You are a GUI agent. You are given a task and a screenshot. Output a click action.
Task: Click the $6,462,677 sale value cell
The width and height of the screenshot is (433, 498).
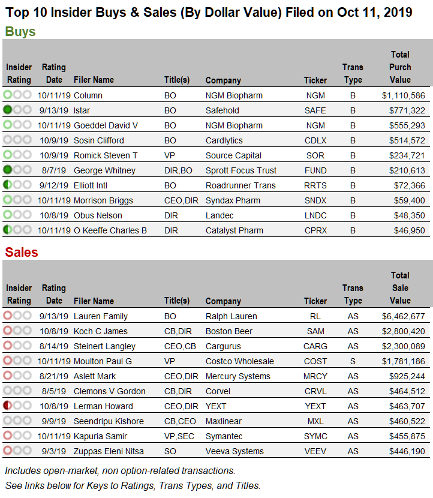[x=403, y=316]
